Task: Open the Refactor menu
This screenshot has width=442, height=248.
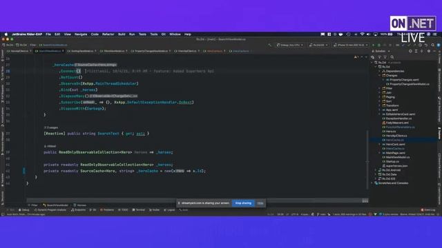Action: tap(108, 34)
